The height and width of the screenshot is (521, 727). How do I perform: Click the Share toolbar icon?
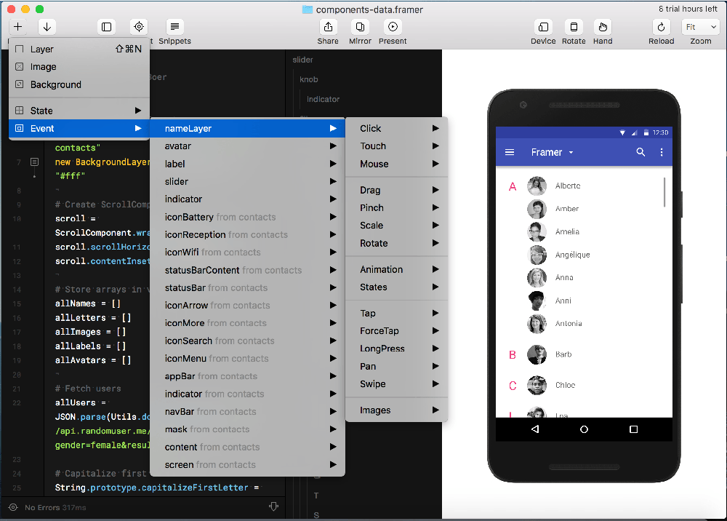328,28
